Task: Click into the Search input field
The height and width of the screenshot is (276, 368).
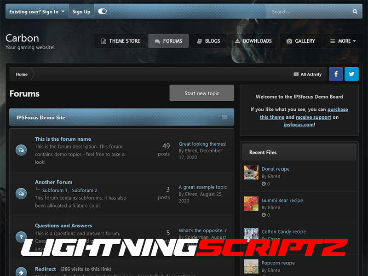Action: [308, 11]
